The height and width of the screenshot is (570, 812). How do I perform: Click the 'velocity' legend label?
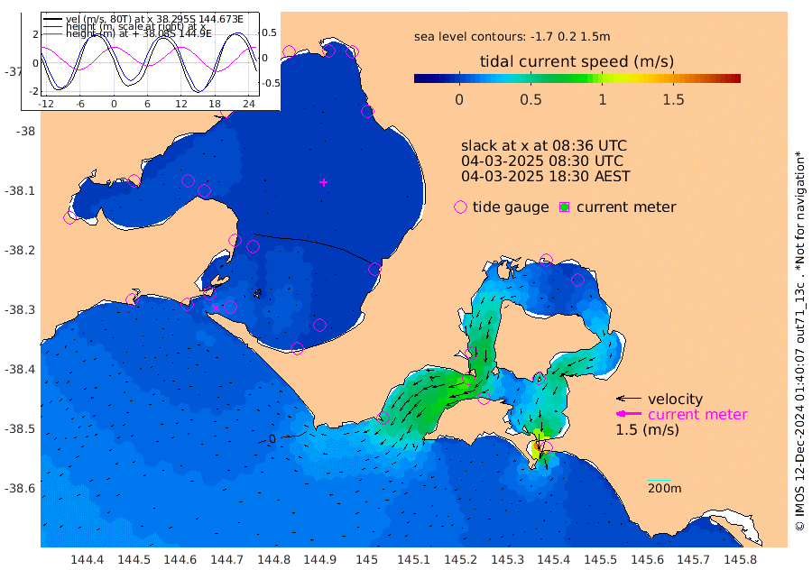pyautogui.click(x=675, y=400)
